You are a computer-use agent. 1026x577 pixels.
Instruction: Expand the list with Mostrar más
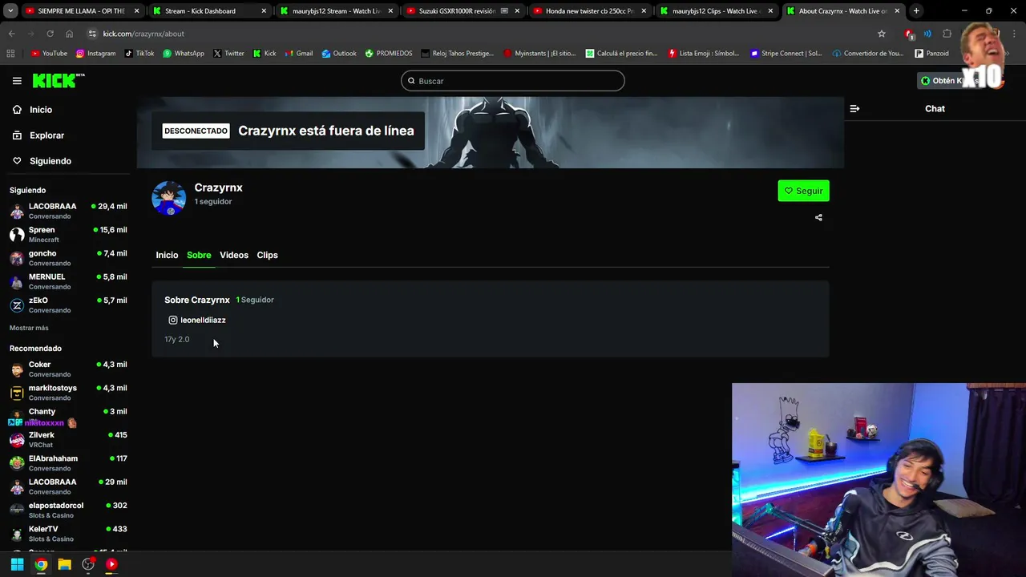[29, 328]
